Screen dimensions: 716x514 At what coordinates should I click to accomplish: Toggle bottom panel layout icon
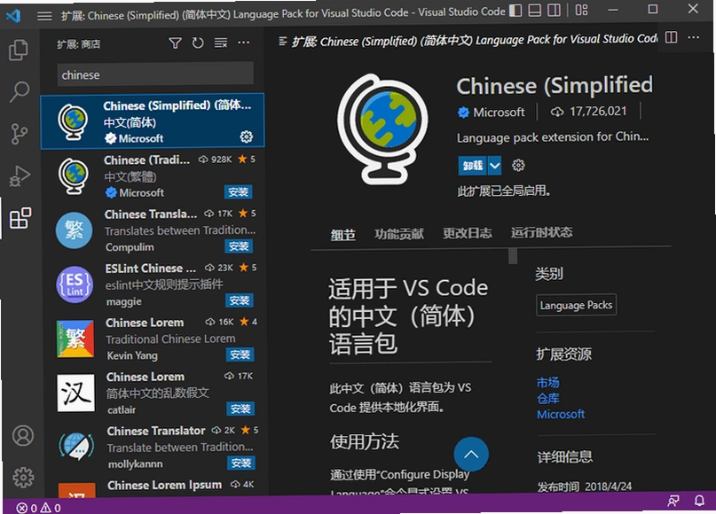pos(534,10)
